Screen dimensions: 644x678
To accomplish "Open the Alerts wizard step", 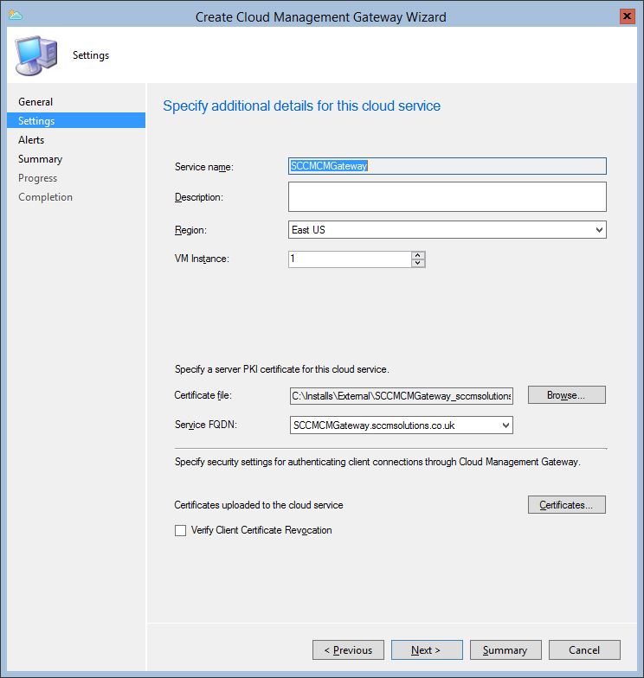I will tap(31, 140).
